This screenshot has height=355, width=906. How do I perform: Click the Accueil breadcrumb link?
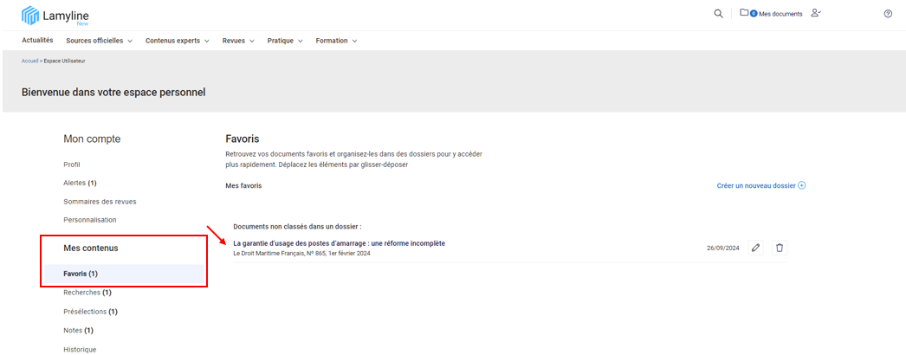coord(29,61)
